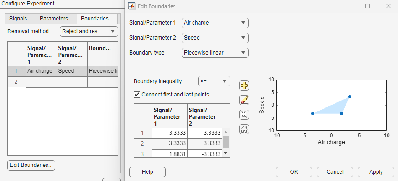The image size is (398, 181).
Task: Click Bound... column header in boundaries list
Action: 103,54
